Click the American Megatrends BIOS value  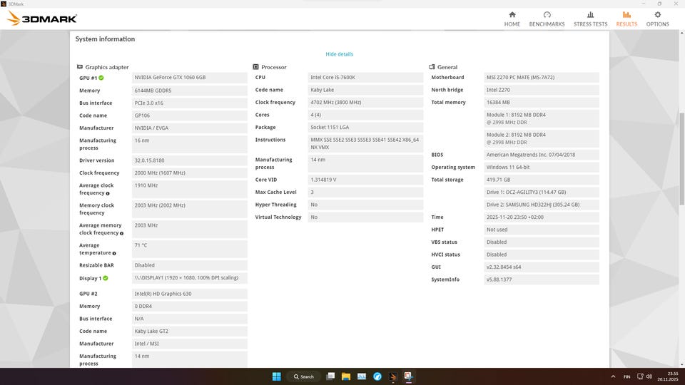click(542, 155)
